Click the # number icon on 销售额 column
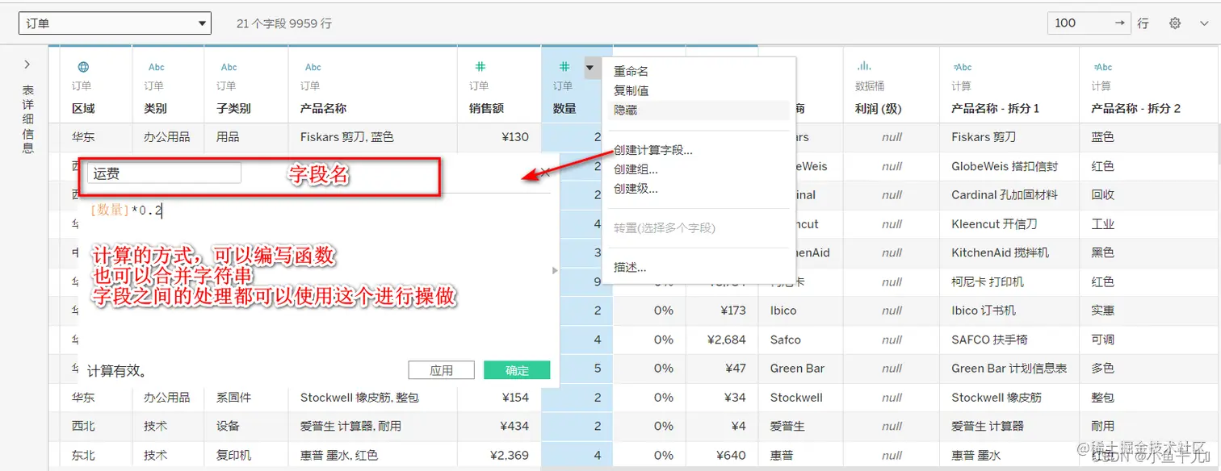1221x471 pixels. coord(480,67)
